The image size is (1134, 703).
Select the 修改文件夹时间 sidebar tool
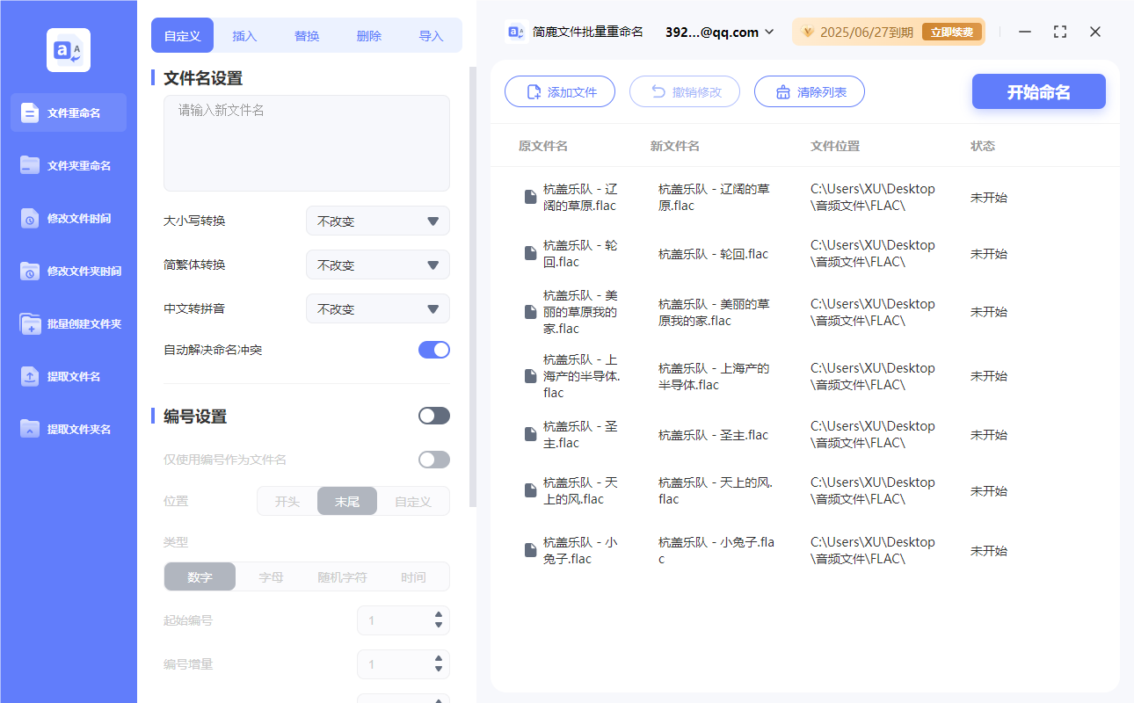(x=68, y=271)
